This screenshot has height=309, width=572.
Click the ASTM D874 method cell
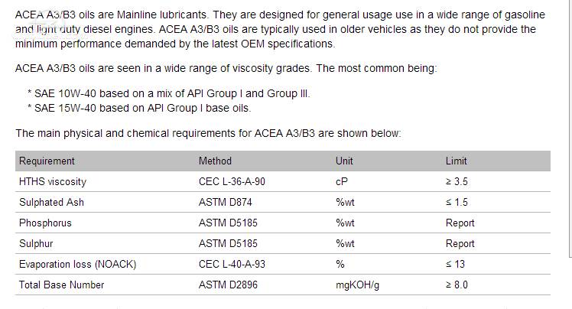pyautogui.click(x=225, y=202)
